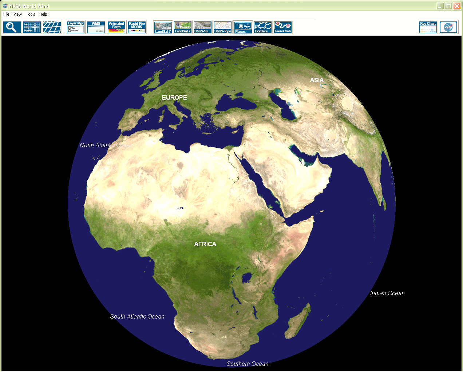Open Rapid Fire MODIS imagery
463x372 pixels.
pyautogui.click(x=137, y=27)
